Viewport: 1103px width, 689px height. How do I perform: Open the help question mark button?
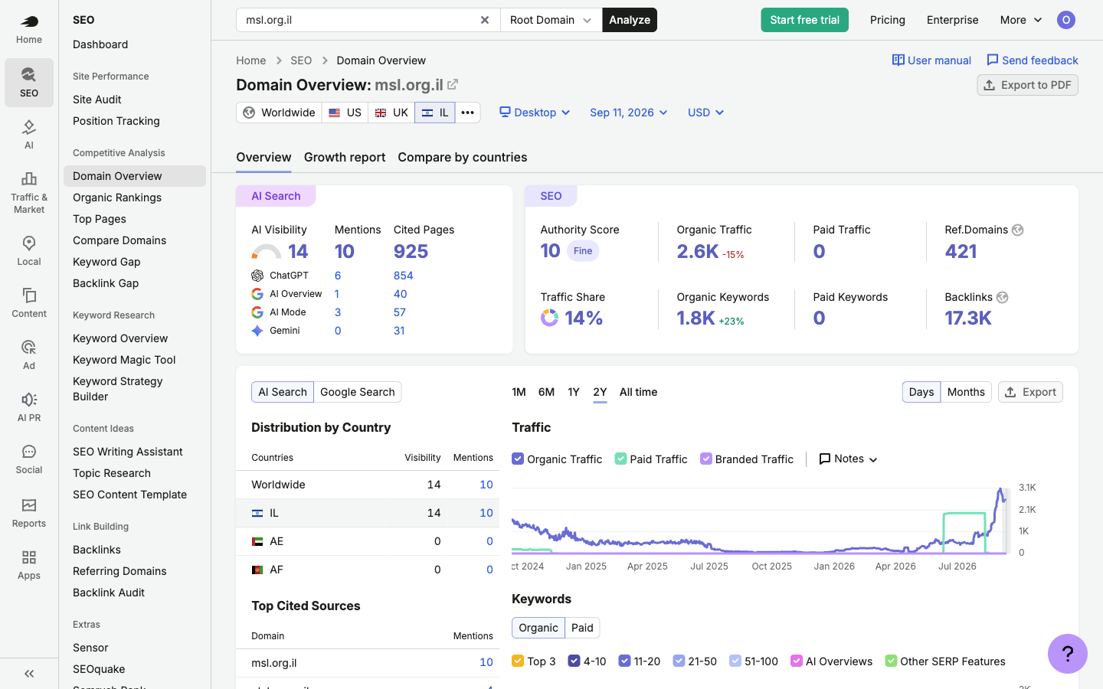(1068, 654)
